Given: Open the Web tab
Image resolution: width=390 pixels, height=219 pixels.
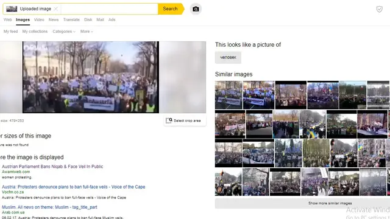Looking at the screenshot, I should point(8,19).
